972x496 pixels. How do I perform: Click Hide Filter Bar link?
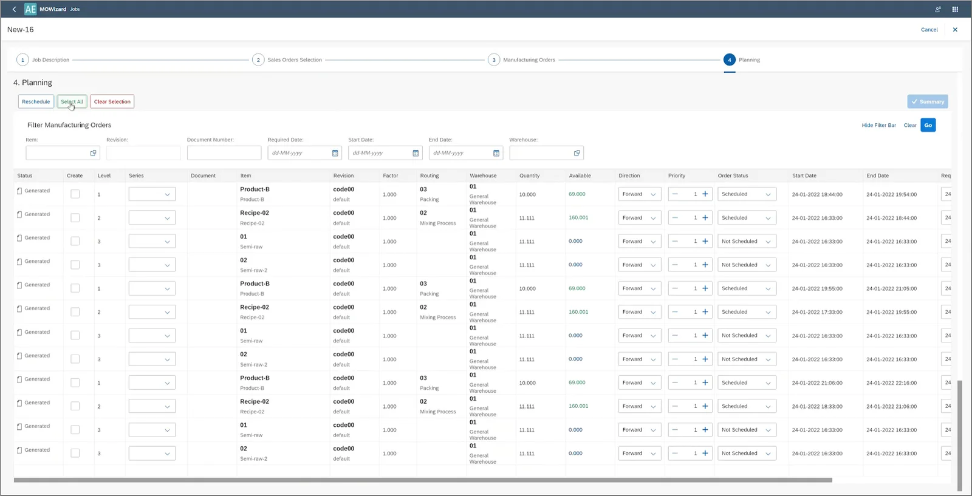pos(878,125)
